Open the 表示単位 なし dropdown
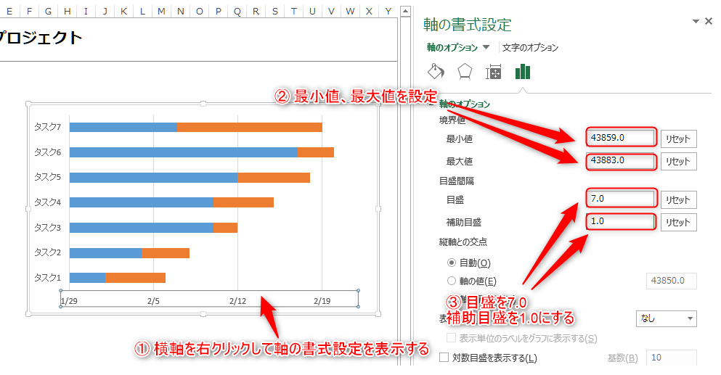 pyautogui.click(x=666, y=318)
